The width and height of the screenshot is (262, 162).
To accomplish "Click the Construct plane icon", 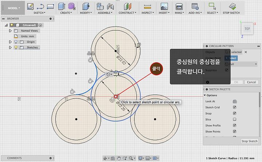I will 127,7.
